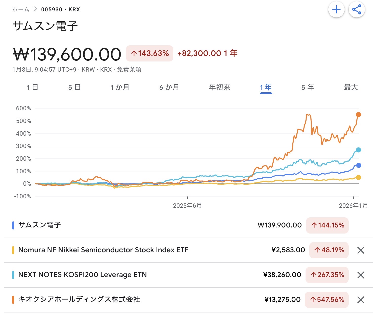The height and width of the screenshot is (315, 377).
Task: Open the share icon menu
Action: tap(356, 10)
